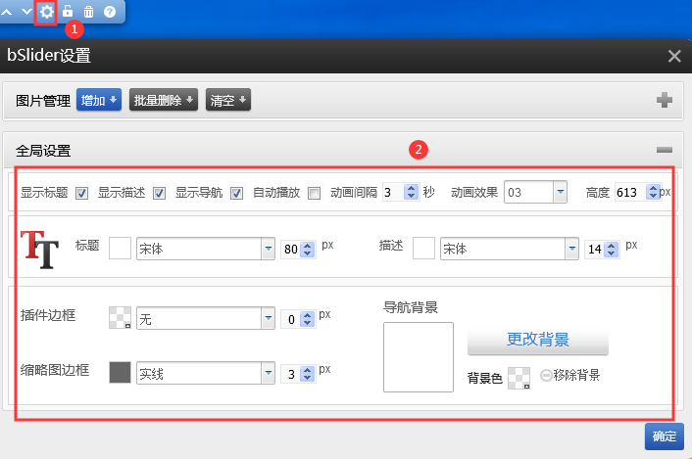Click the move up arrow icon

point(9,12)
